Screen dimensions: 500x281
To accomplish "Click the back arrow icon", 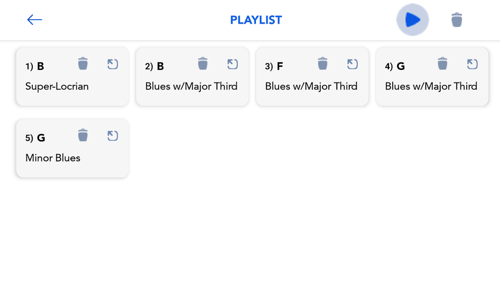I will [34, 20].
